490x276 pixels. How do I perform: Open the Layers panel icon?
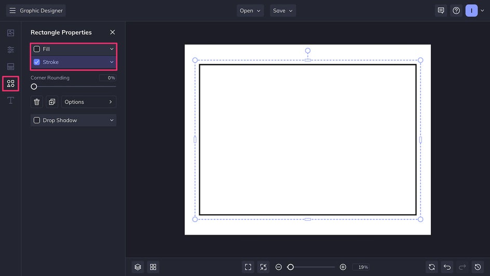pyautogui.click(x=138, y=267)
